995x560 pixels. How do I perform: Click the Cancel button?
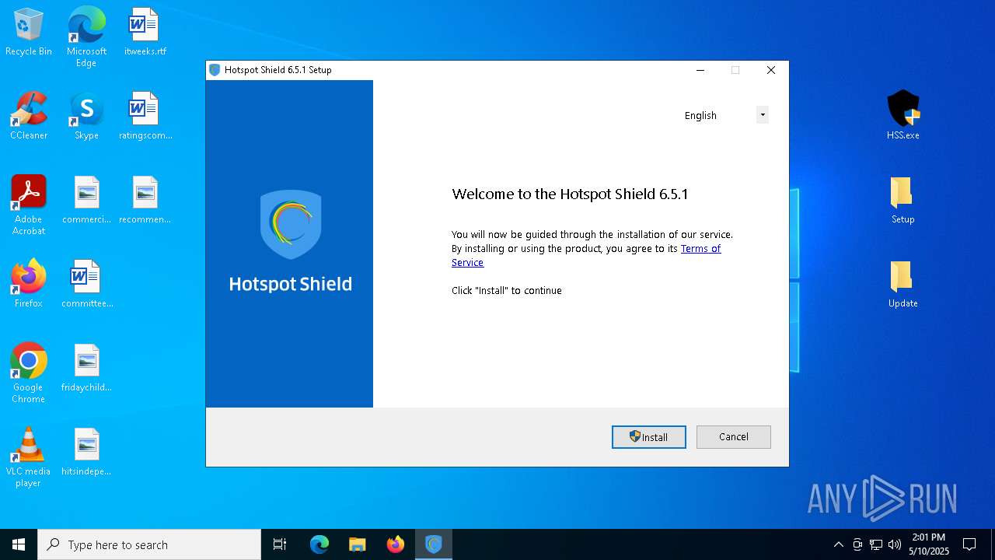[x=734, y=437]
